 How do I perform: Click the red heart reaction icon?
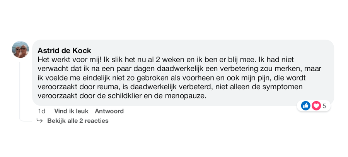point(316,106)
